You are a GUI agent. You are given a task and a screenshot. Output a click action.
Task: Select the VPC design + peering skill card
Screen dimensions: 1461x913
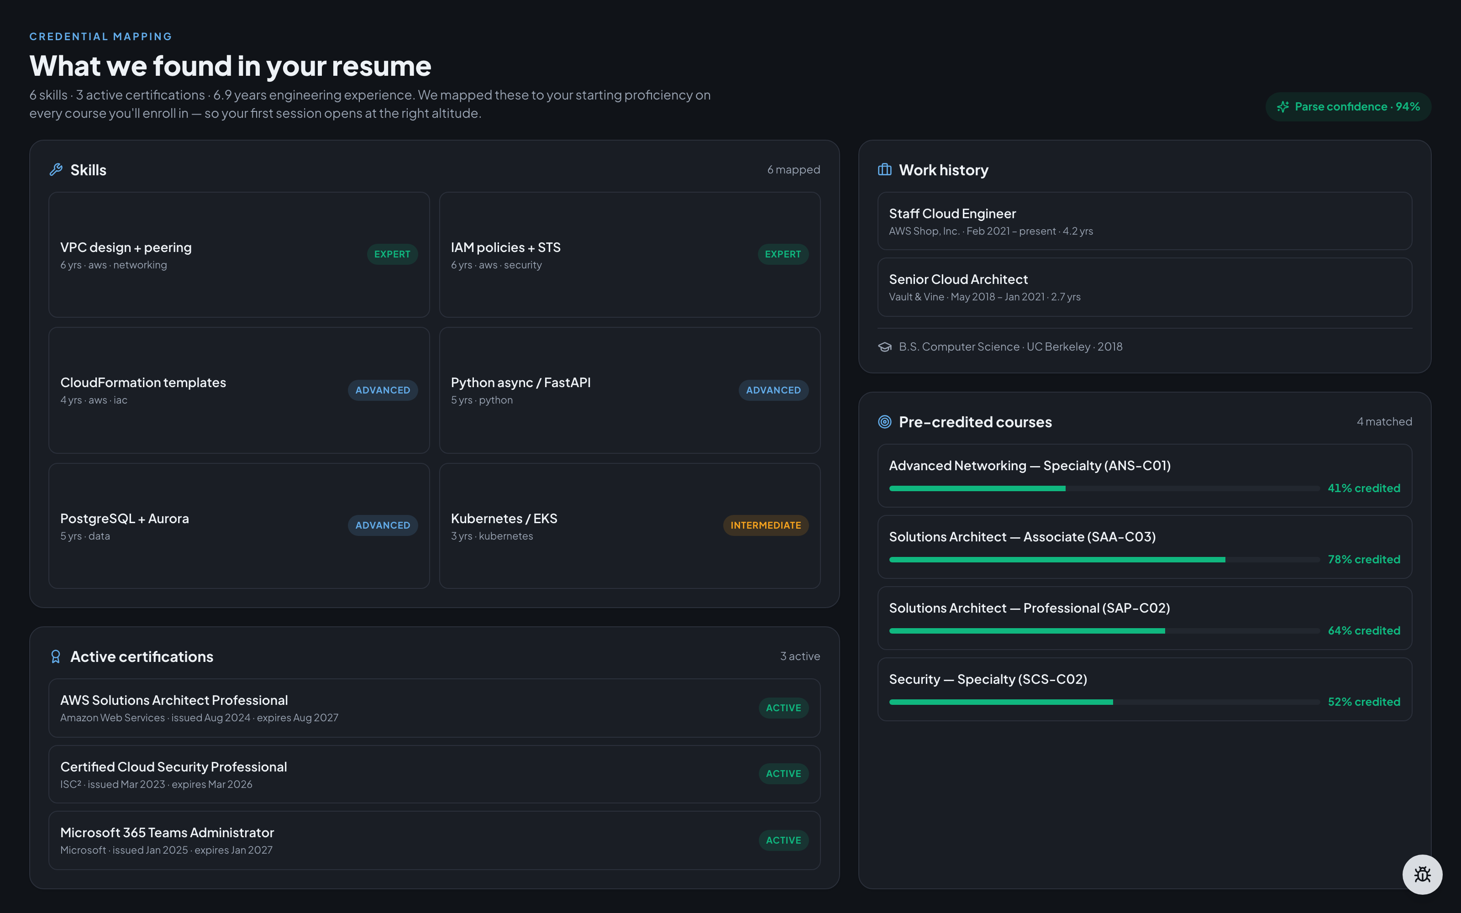point(239,255)
